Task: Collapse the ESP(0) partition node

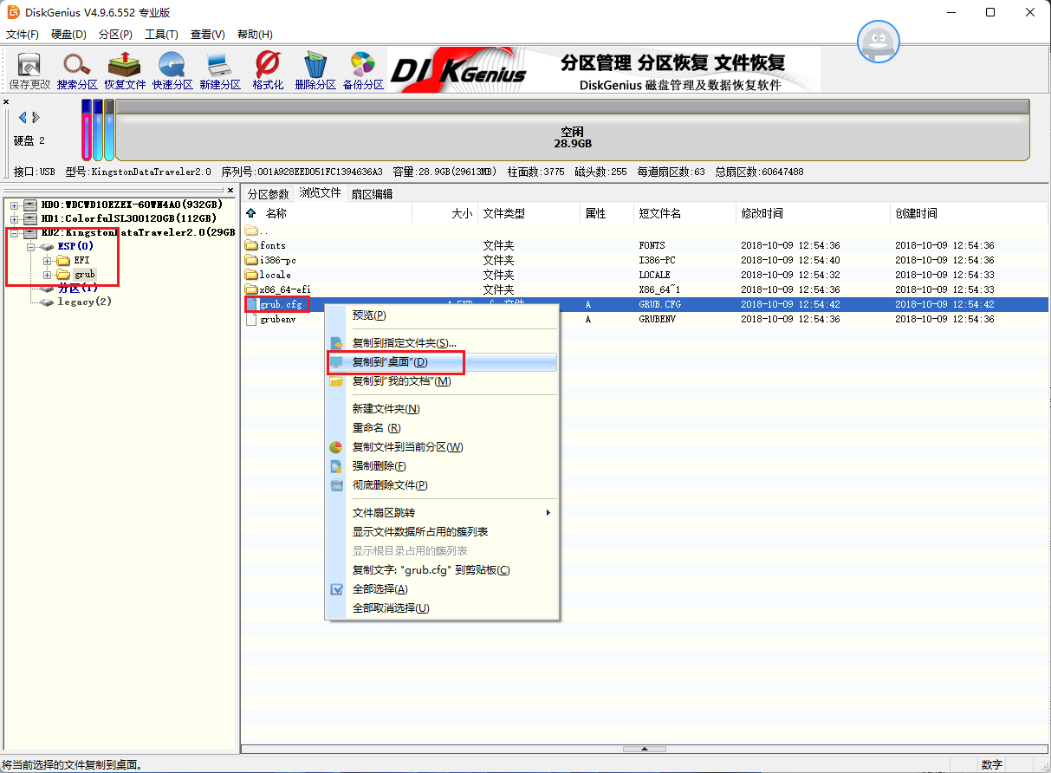Action: pyautogui.click(x=30, y=246)
